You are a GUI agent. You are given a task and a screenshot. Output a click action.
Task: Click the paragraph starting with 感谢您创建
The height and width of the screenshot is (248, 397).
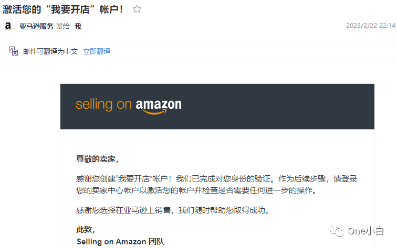click(216, 178)
